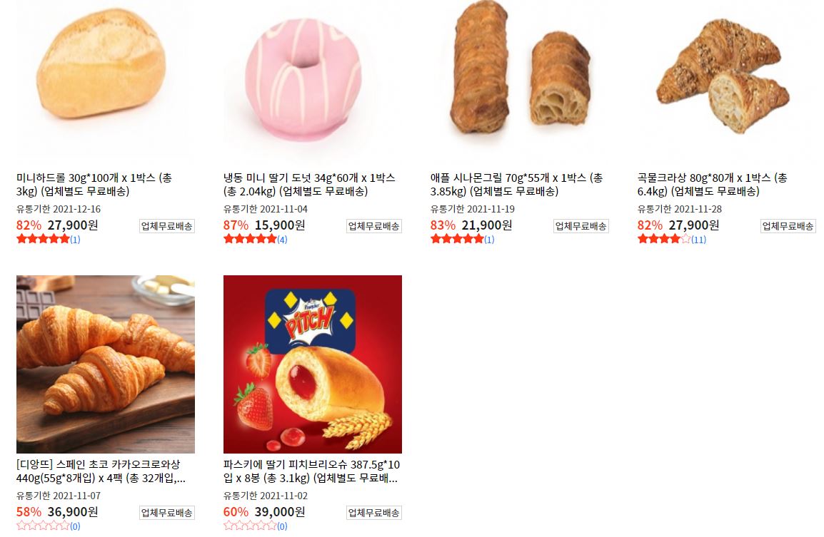The width and height of the screenshot is (824, 537).
Task: Click the 미니하드롤 30g*100개 product title
Action: tap(94, 184)
